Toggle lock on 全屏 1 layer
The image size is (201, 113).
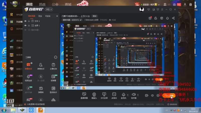tap(29, 26)
